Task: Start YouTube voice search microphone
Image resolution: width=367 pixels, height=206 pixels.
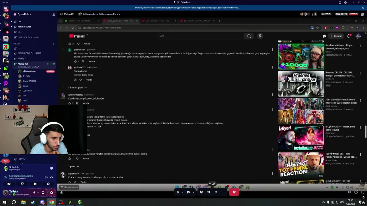Action: 260,36
